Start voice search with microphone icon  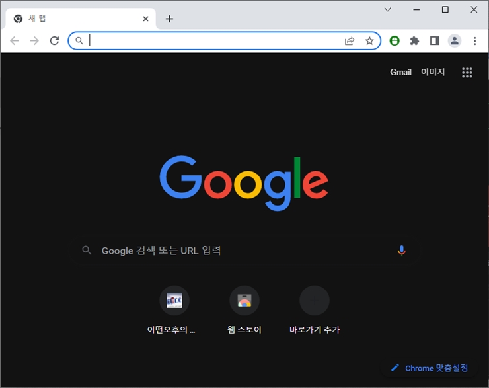pyautogui.click(x=402, y=251)
